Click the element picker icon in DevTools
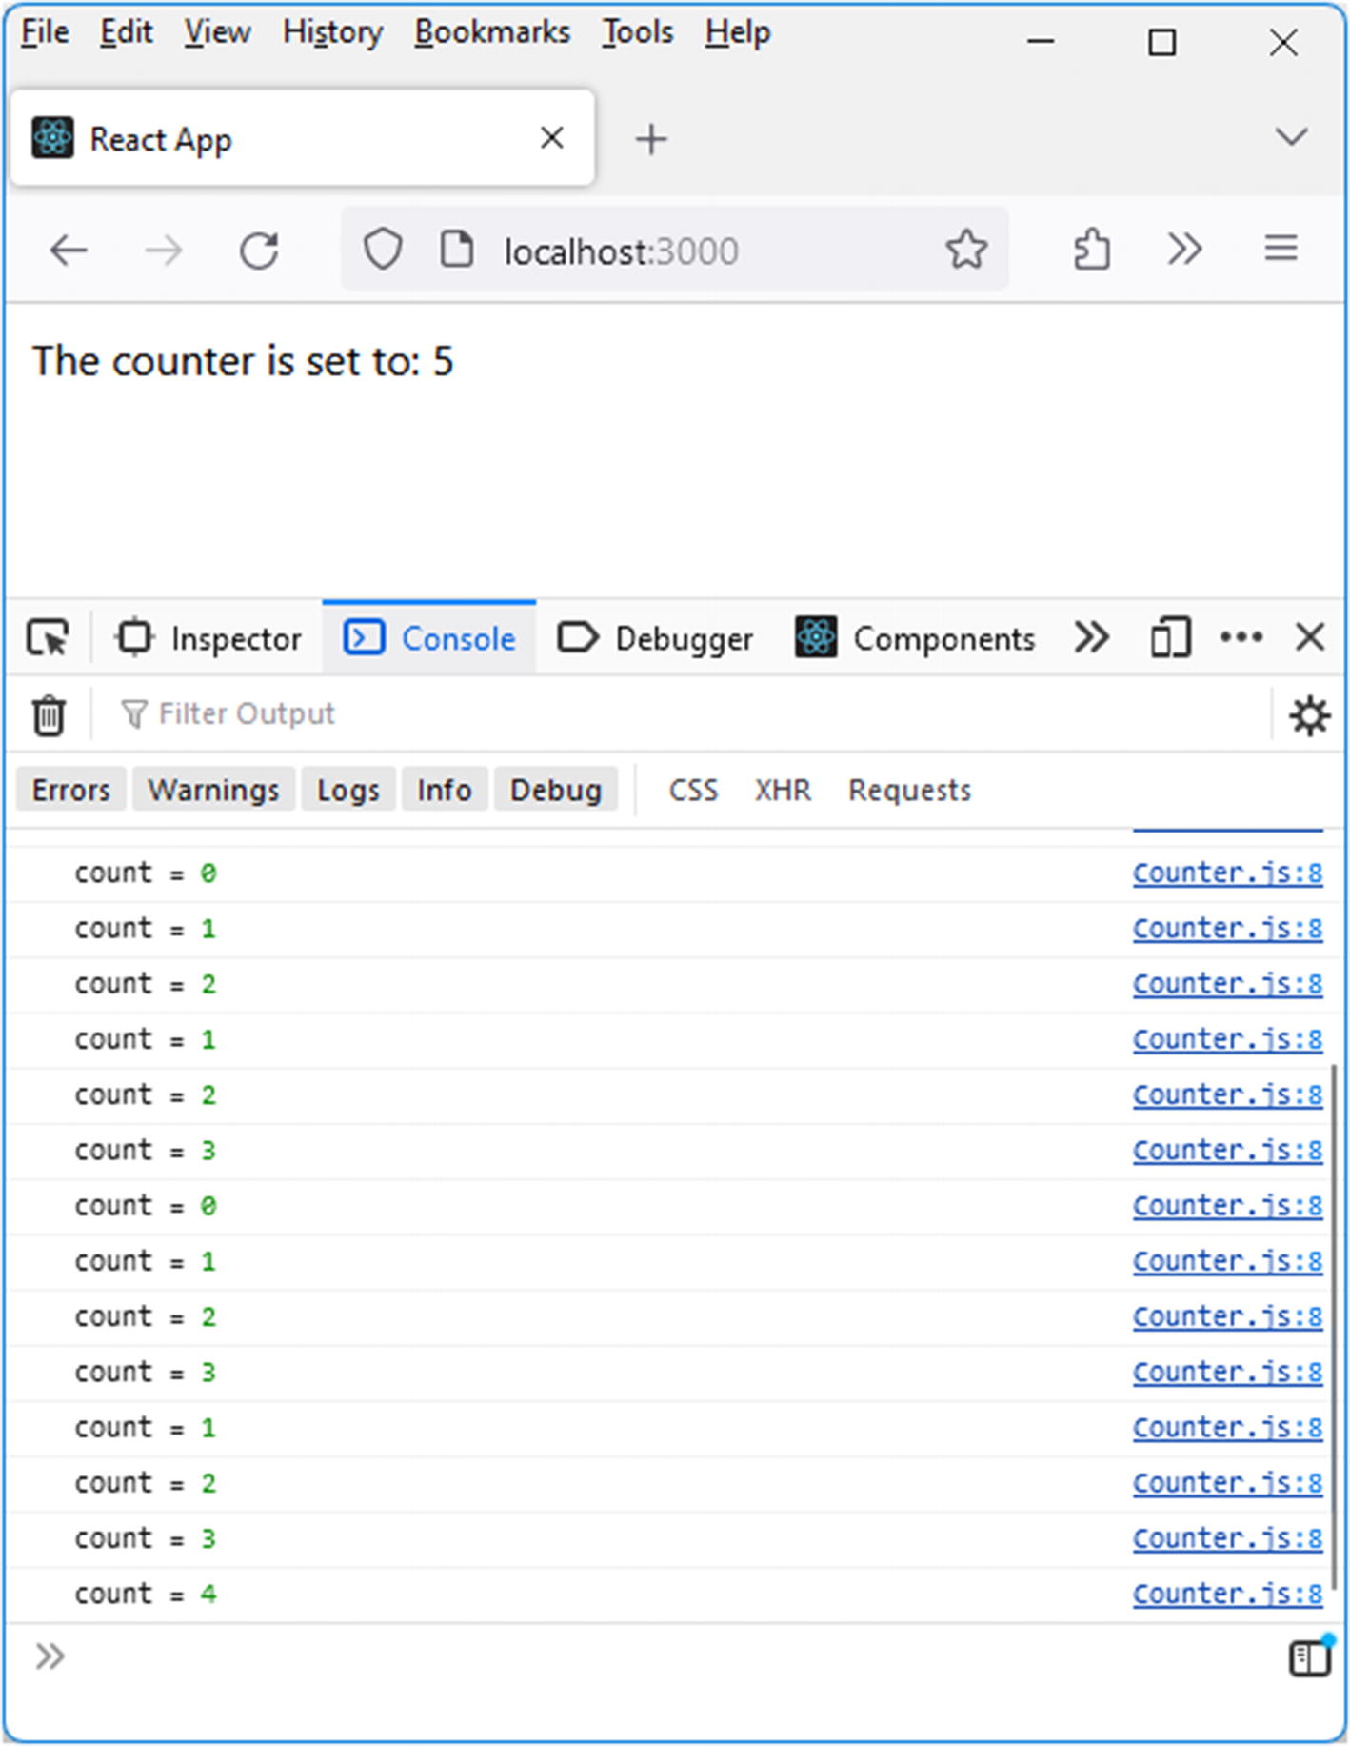The height and width of the screenshot is (1746, 1350). (x=48, y=637)
